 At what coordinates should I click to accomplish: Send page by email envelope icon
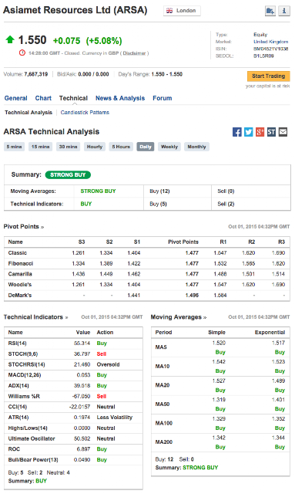[x=283, y=132]
